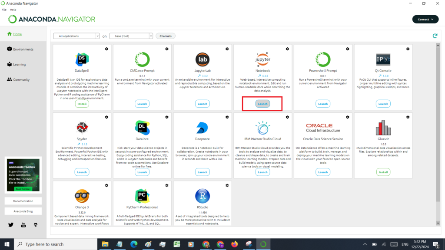Open Anaconda's YouTube icon link

[x=23, y=224]
